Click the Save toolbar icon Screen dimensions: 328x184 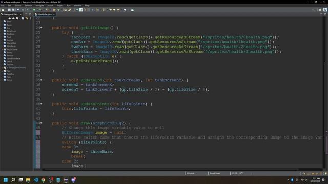pos(9,10)
